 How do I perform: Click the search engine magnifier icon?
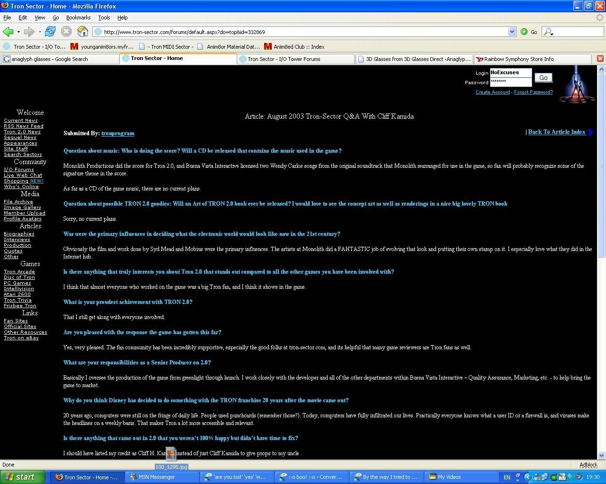548,32
